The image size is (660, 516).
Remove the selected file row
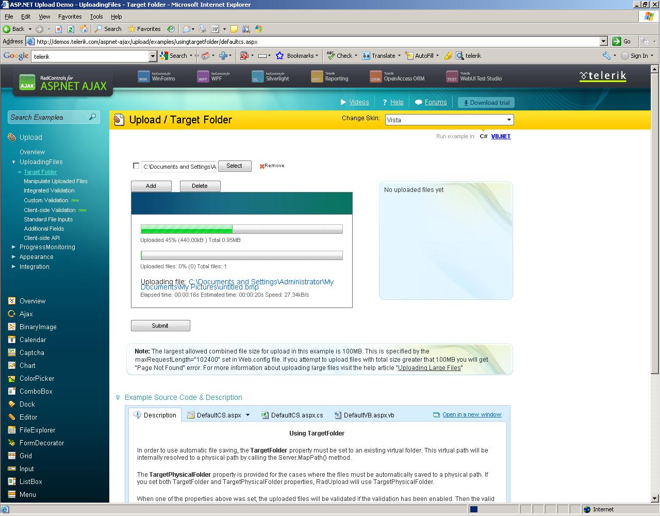[272, 166]
